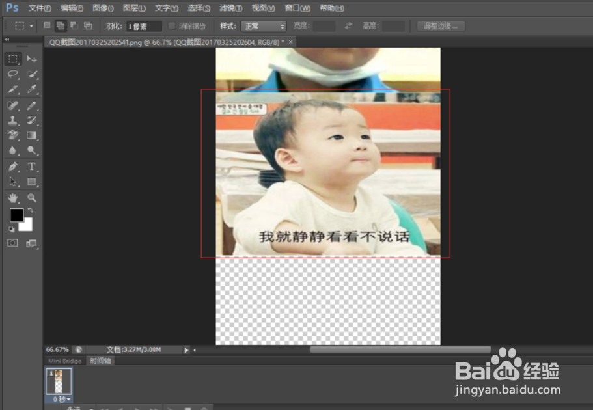Open the 滤镜(T) menu
Image resolution: width=593 pixels, height=410 pixels.
[x=230, y=8]
